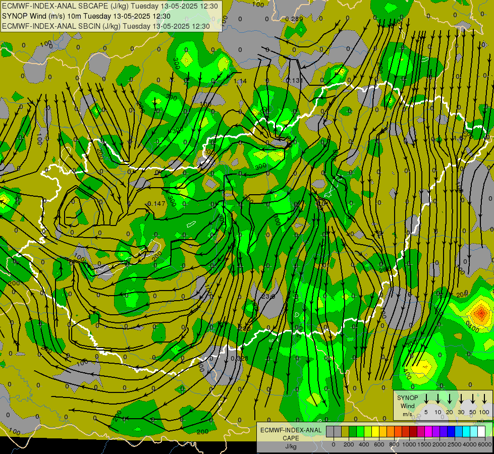The width and height of the screenshot is (494, 454).
Task: Click the 6000 tick label on CAPE scale
Action: coord(485,444)
